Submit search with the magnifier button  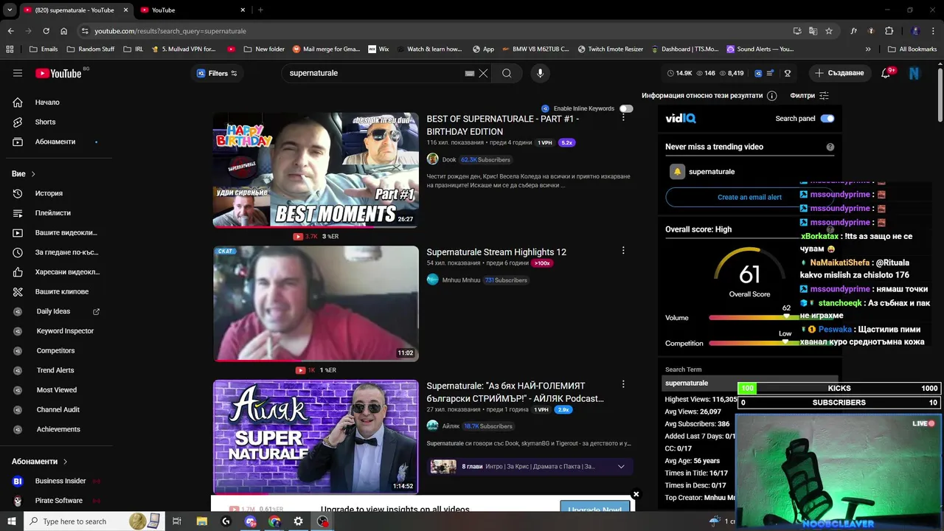[507, 73]
